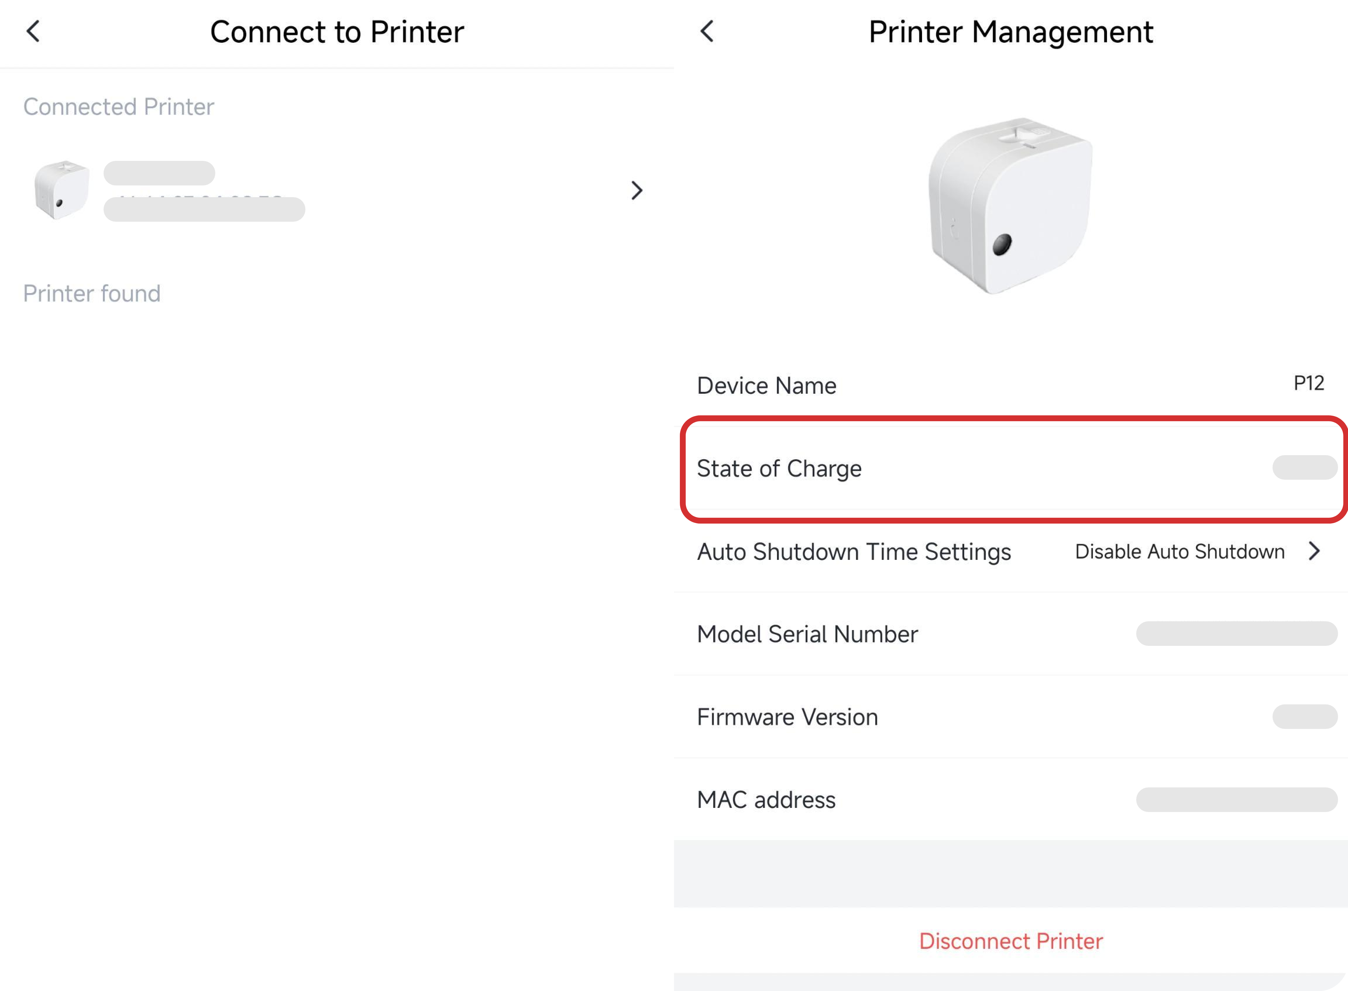Select the Firmware Version row label
The height and width of the screenshot is (991, 1348).
[x=787, y=717]
